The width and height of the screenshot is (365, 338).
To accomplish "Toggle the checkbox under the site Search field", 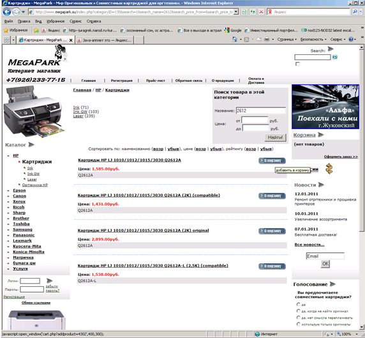I will (297, 64).
